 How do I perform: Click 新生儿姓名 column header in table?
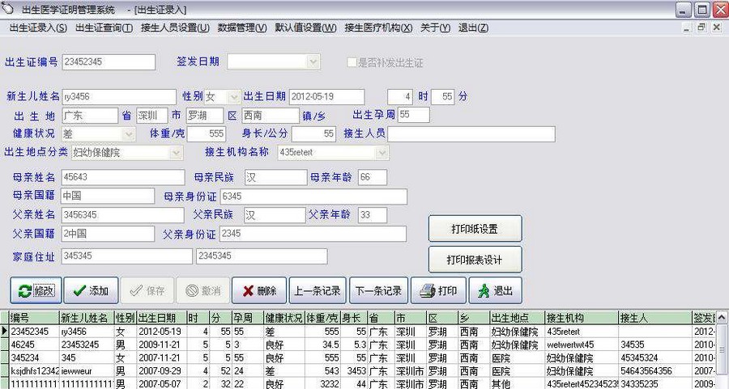[87, 318]
